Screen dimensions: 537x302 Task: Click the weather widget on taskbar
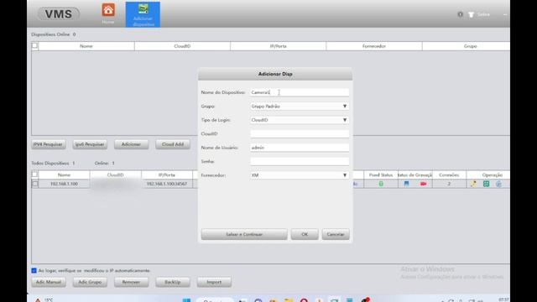coord(44,300)
